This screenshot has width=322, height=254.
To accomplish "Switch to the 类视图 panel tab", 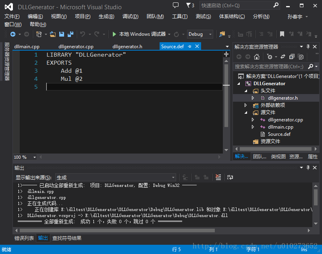I will pos(278,156).
